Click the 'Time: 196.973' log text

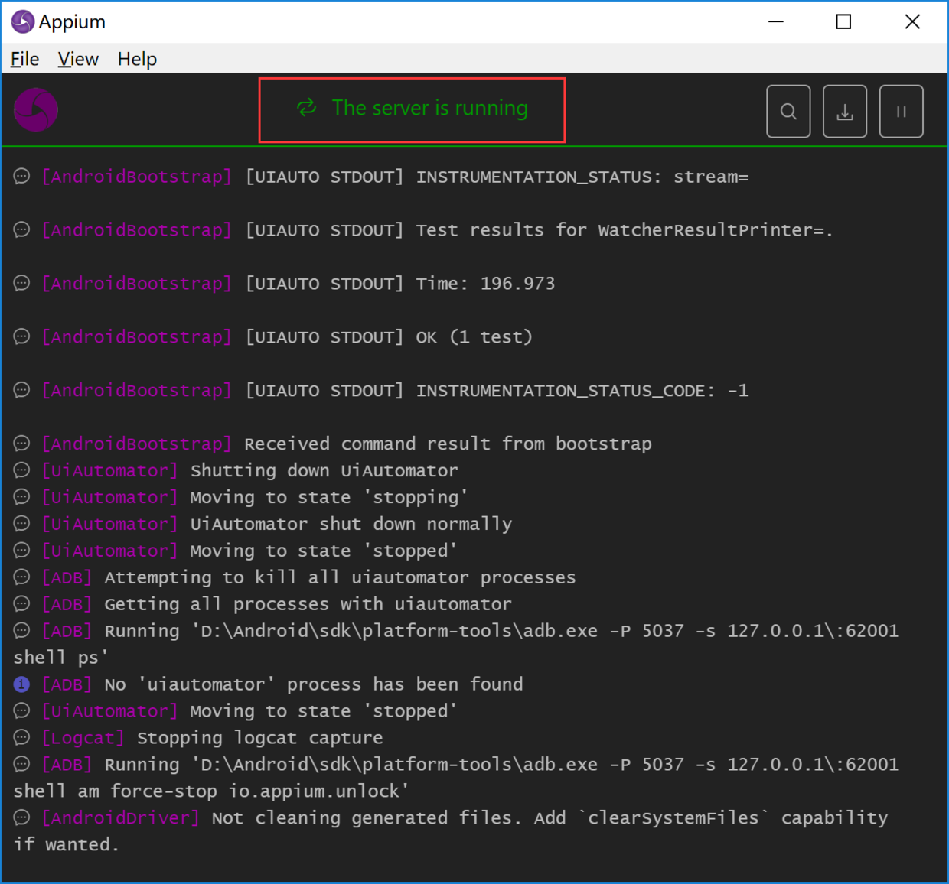coord(485,284)
